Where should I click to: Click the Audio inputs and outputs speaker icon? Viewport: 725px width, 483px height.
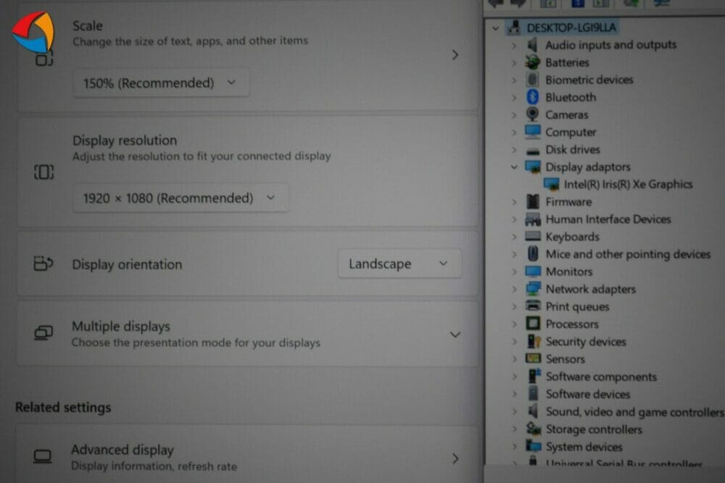(533, 45)
